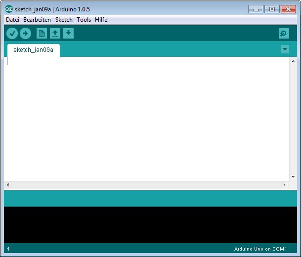
Task: Open a sketch using the up-arrow icon
Action: 55,34
